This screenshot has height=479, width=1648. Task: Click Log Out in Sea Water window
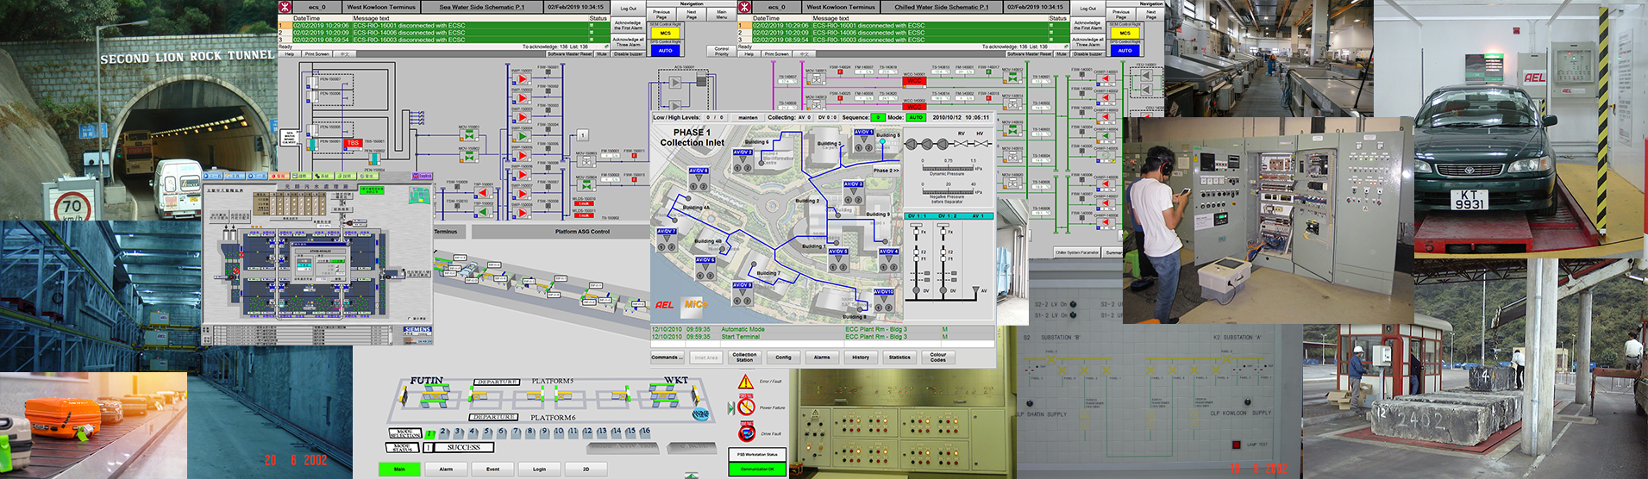pos(628,9)
